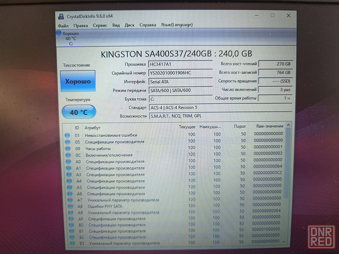The width and height of the screenshot is (339, 254).
Task: Open the Вид menu
Action: [116, 25]
